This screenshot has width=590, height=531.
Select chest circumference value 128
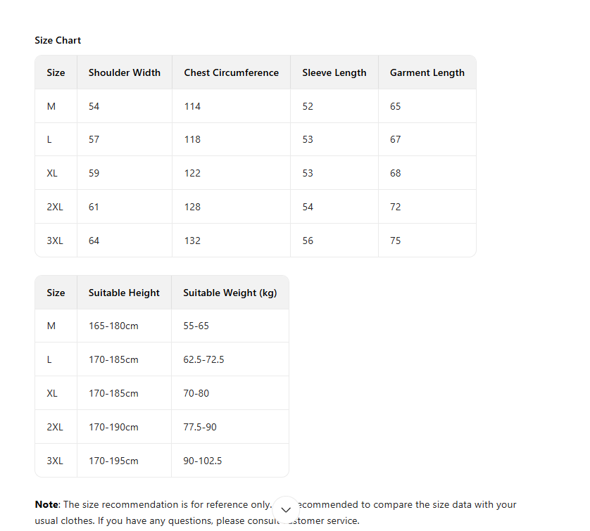192,207
